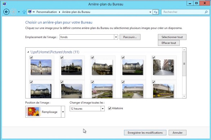
Task: Click the Parcourir... button
Action: coord(130,37)
